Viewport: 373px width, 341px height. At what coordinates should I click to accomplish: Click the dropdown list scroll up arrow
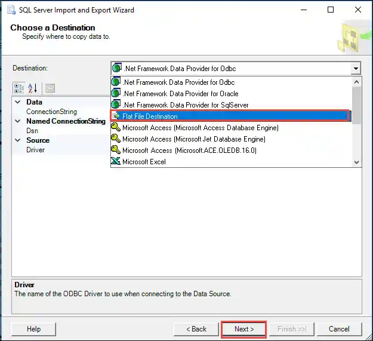tap(356, 82)
